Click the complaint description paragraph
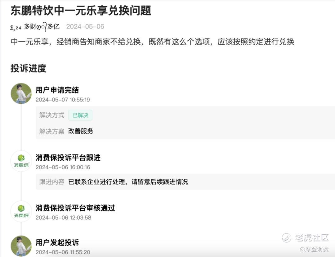Screen dimensions: 335x257 pyautogui.click(x=152, y=42)
